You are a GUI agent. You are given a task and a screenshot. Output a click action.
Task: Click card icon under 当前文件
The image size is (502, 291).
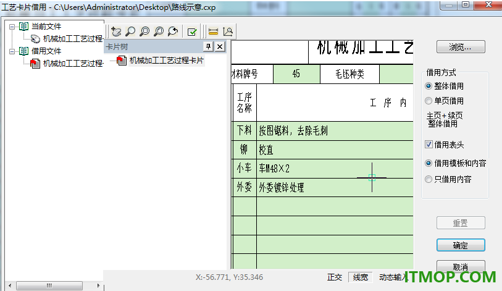point(35,39)
